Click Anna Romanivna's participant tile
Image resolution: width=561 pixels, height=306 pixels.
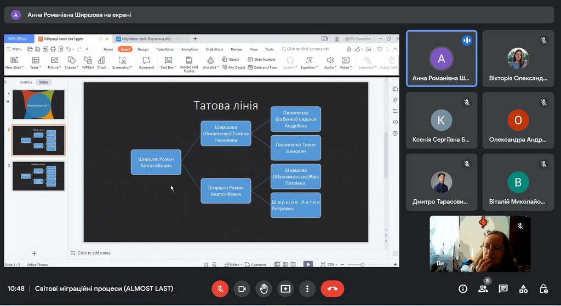[x=441, y=59]
